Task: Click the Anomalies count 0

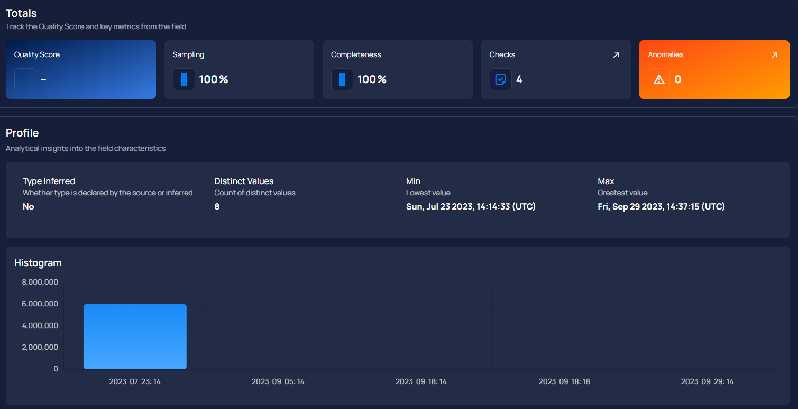Action: coord(678,79)
